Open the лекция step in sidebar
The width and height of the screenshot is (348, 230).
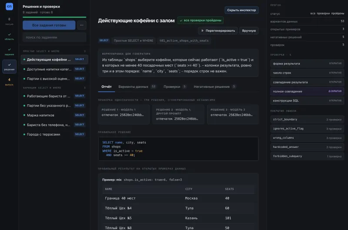coord(9,21)
